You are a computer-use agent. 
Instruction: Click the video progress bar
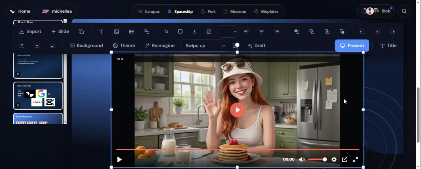pyautogui.click(x=237, y=150)
